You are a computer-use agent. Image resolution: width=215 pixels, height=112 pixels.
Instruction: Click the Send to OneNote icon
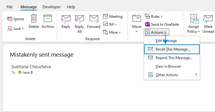point(147,24)
